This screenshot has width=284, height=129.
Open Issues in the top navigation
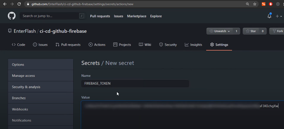[x=119, y=16]
